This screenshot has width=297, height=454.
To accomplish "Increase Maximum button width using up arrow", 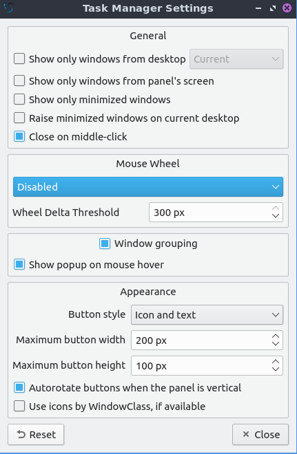I will pos(276,336).
